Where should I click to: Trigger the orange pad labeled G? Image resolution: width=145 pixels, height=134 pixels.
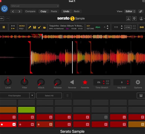click(137, 124)
